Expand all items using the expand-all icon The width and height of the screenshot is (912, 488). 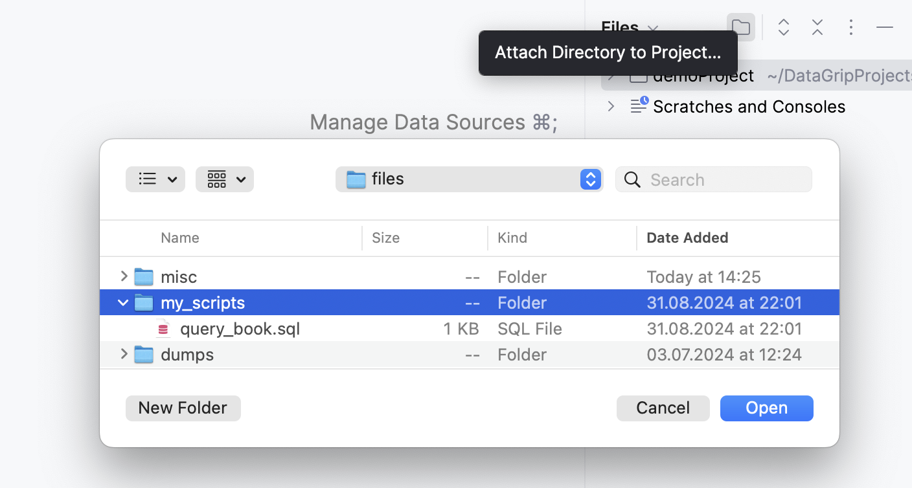(x=783, y=27)
